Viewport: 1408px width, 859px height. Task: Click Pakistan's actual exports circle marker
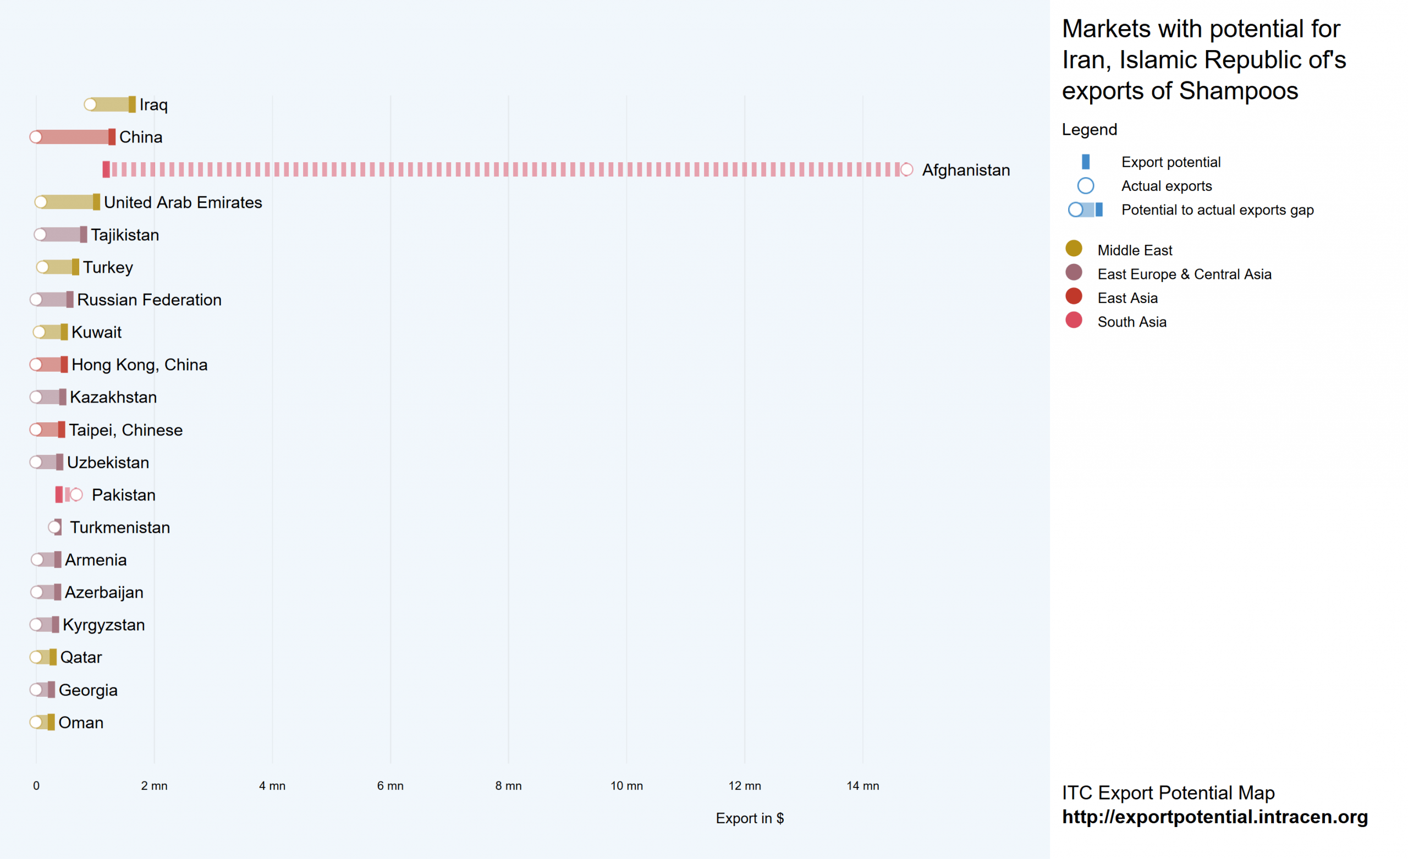(x=76, y=495)
